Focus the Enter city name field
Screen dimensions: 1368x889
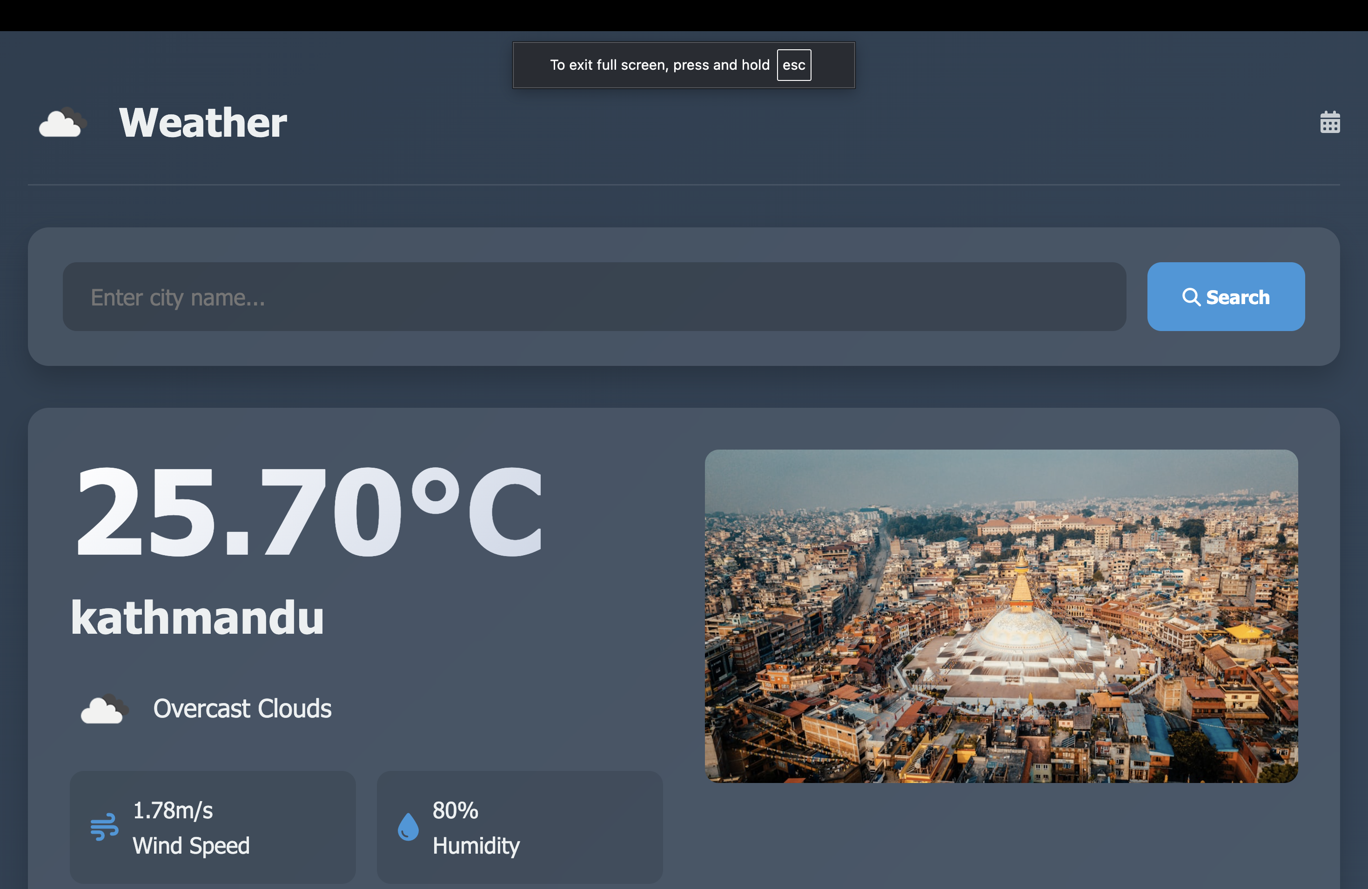click(594, 297)
